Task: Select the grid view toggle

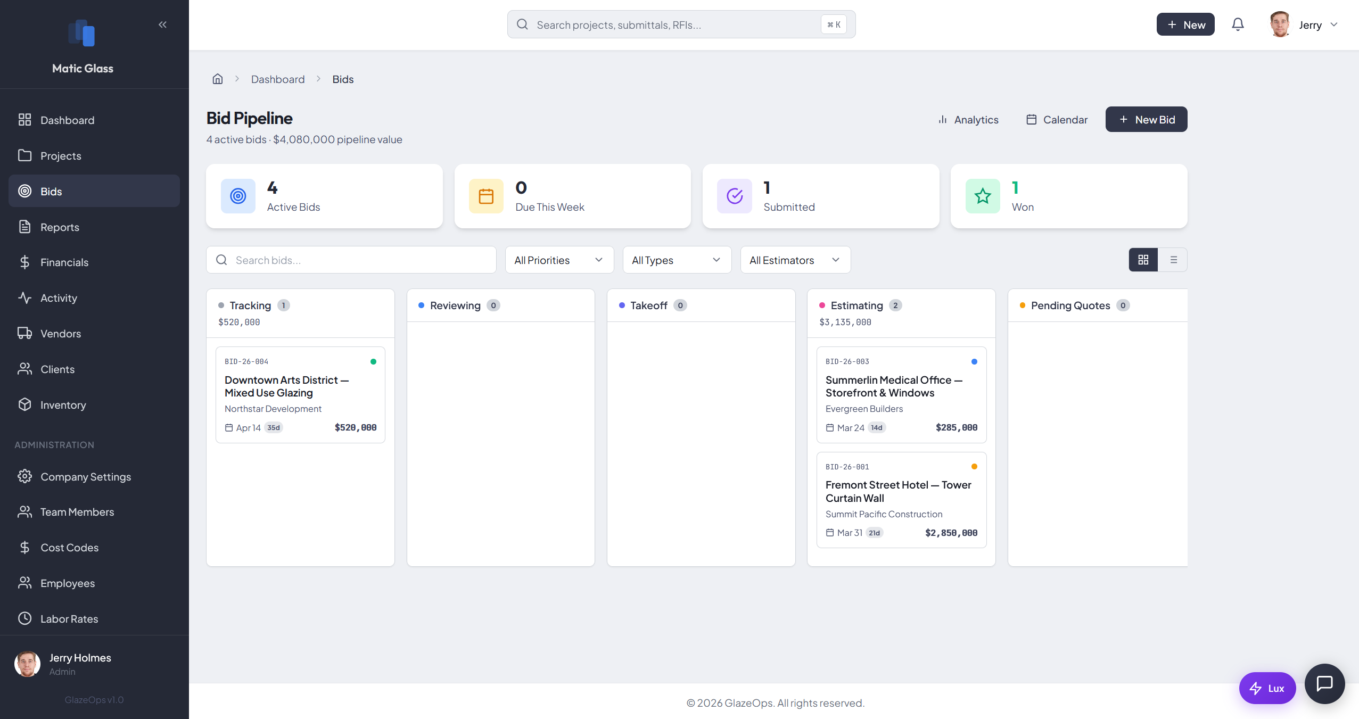Action: click(1143, 260)
